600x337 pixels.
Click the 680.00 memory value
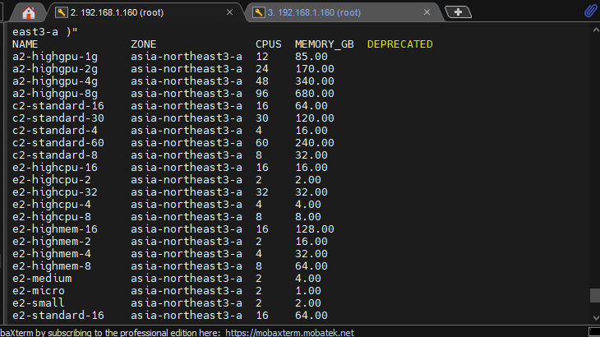(315, 94)
